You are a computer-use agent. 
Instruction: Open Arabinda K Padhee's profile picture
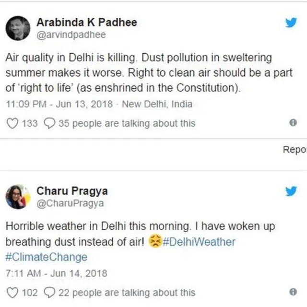18,28
